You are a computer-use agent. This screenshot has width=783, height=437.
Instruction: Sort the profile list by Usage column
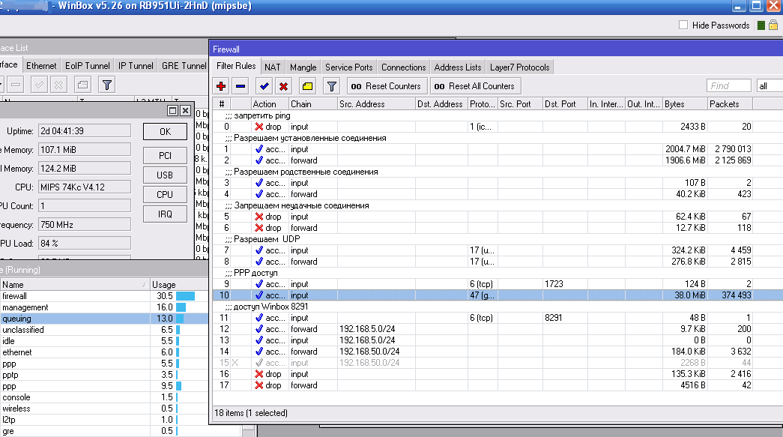[x=179, y=285]
